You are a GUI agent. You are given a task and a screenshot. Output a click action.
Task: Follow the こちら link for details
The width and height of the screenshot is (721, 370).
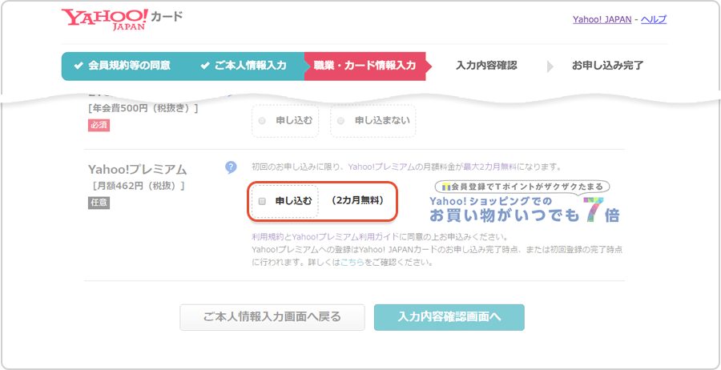click(352, 263)
